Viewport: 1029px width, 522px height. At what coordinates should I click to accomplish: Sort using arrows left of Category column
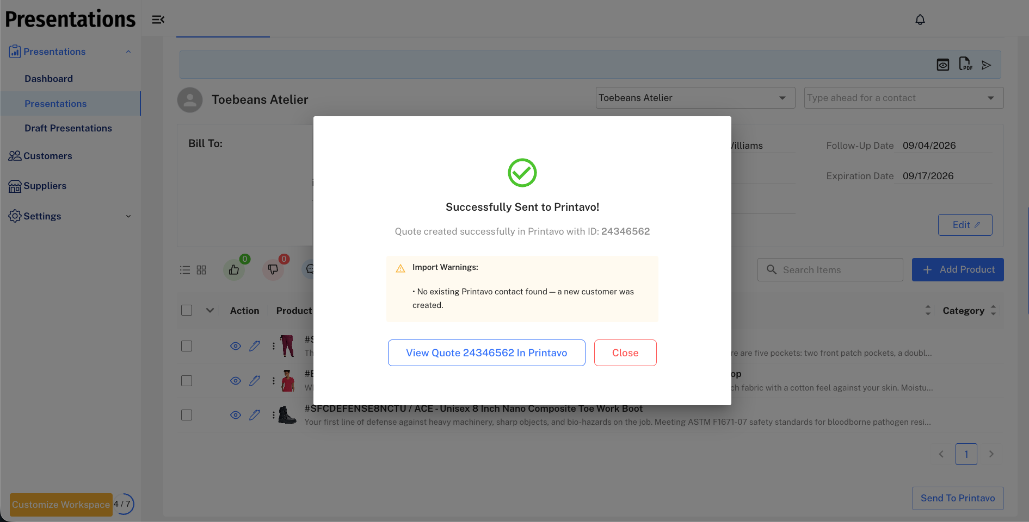[x=928, y=310]
